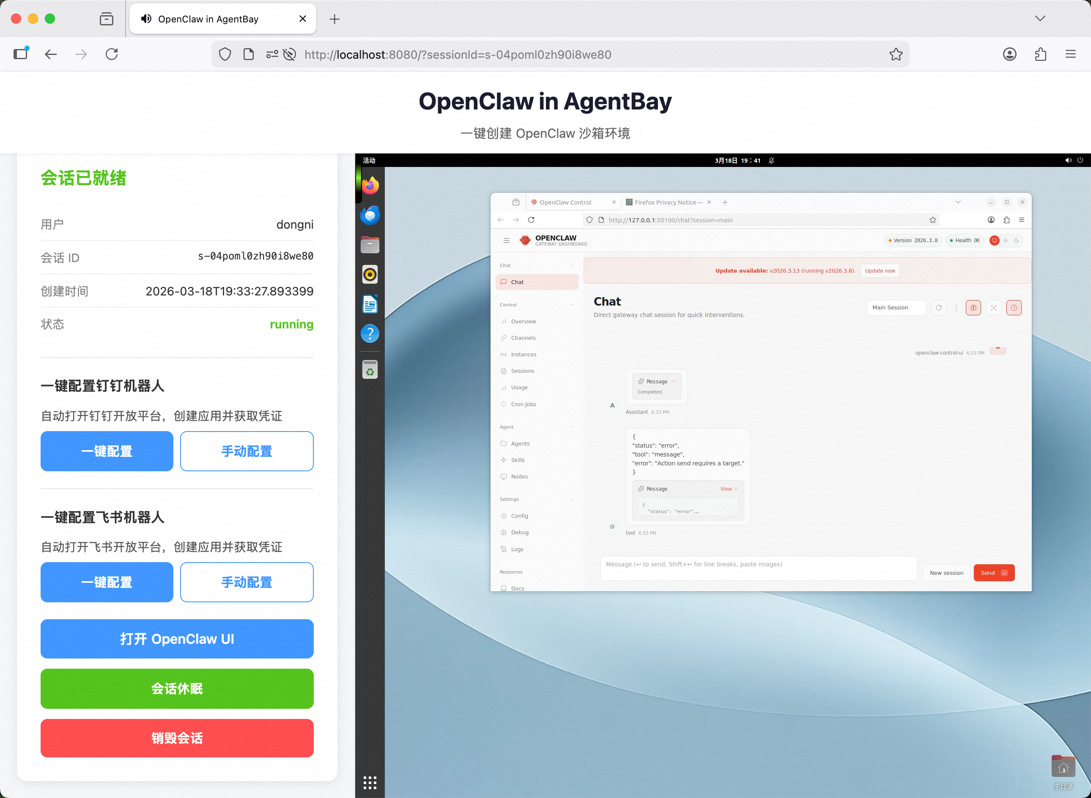
Task: Switch theme to dark moon mode
Action: coord(1017,240)
